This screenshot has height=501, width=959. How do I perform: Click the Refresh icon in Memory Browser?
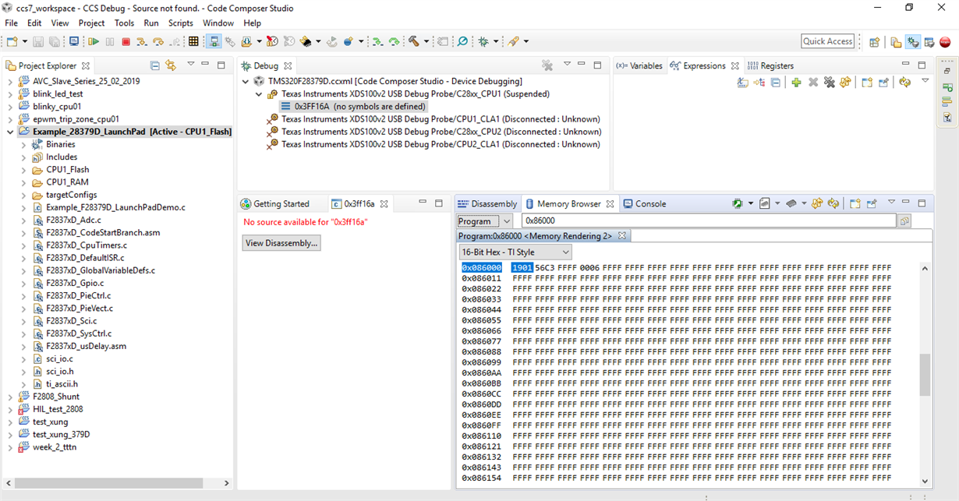tap(833, 203)
